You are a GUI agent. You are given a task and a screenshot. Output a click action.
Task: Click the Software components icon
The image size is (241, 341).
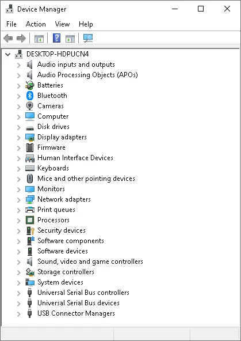[x=30, y=241]
